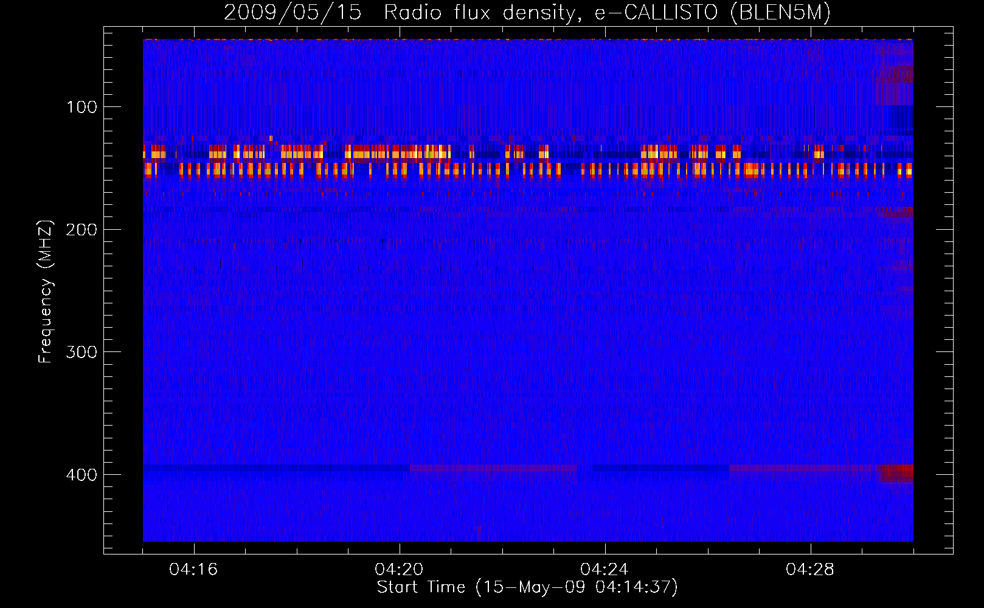Screen dimensions: 984x608
Task: Click the 200 frequency tick label
Action: (x=81, y=230)
